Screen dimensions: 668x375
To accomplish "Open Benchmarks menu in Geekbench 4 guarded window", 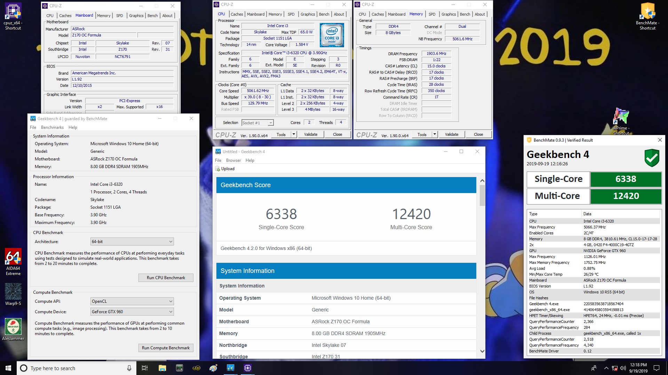I will point(52,127).
